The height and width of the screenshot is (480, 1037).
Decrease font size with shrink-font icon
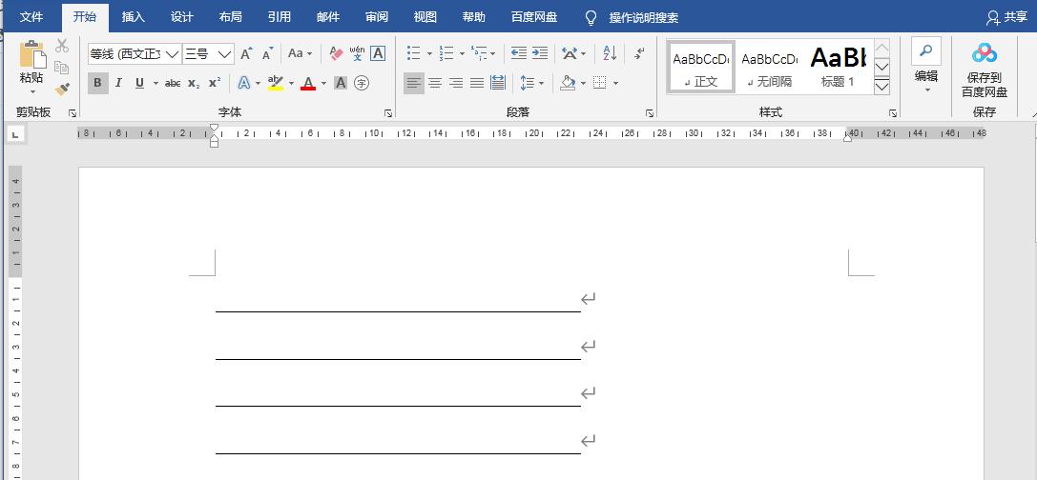click(x=267, y=53)
